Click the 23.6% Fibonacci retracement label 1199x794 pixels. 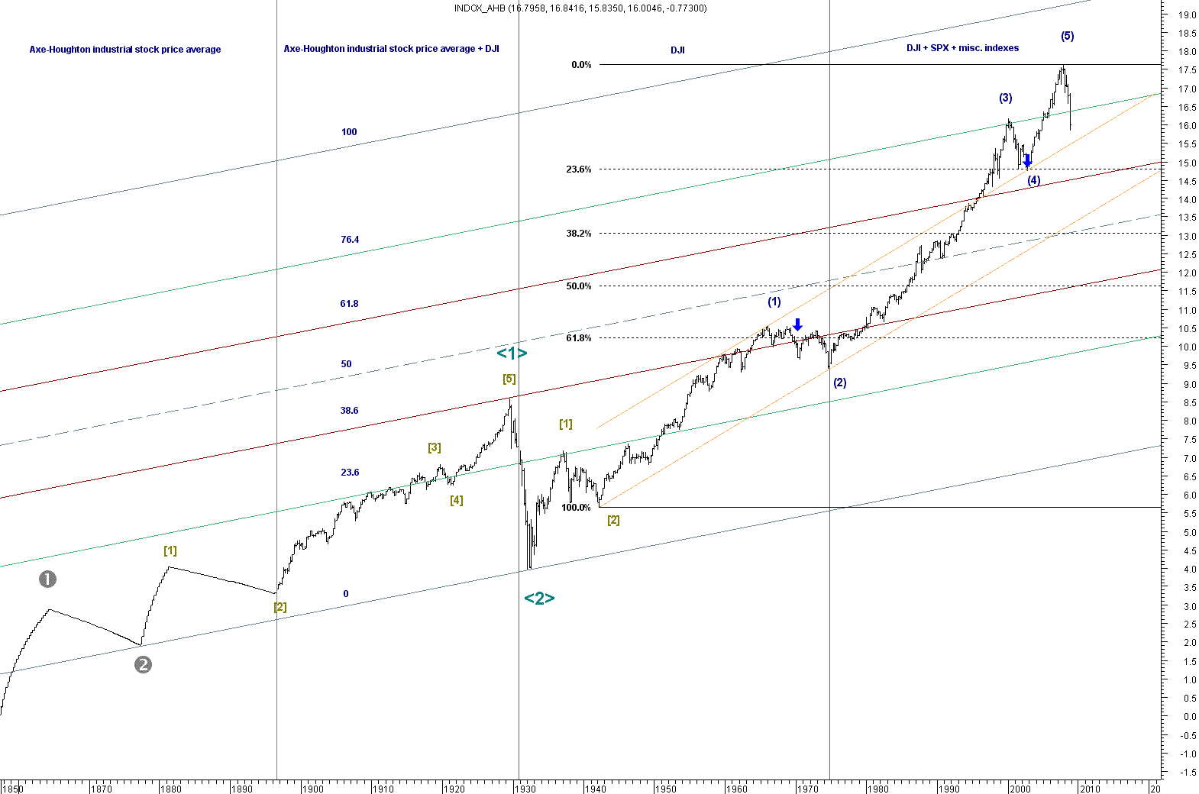(x=578, y=169)
